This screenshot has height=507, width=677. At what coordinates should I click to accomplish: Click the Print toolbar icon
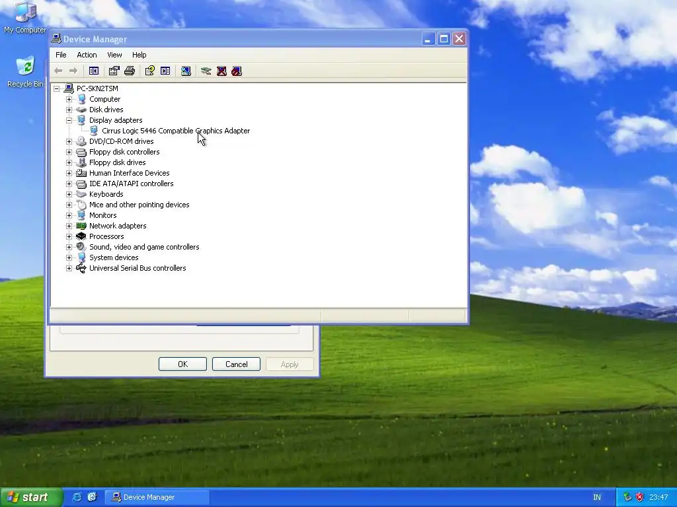[130, 71]
